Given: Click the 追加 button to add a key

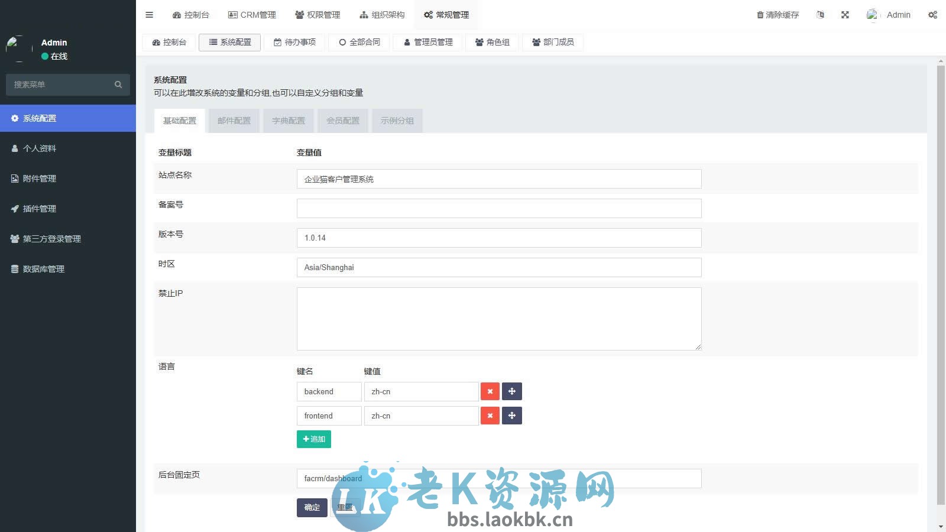Looking at the screenshot, I should (313, 439).
